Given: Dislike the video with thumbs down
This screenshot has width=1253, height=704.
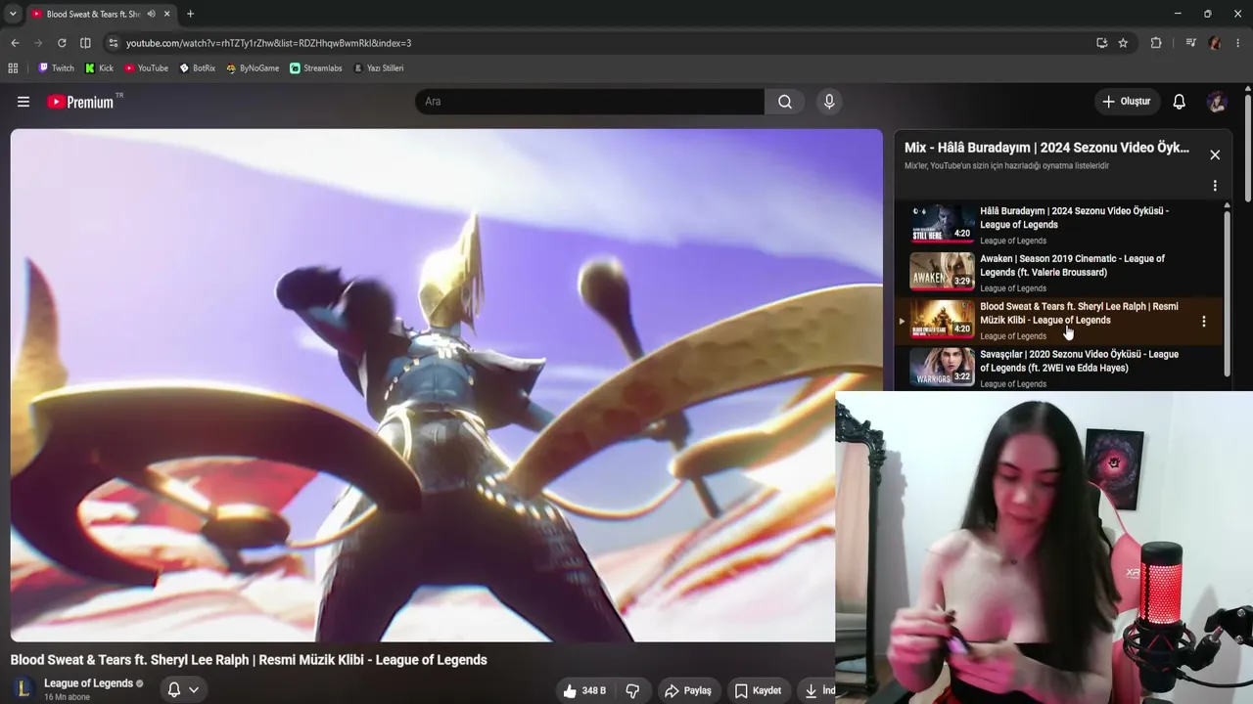Looking at the screenshot, I should pyautogui.click(x=632, y=690).
